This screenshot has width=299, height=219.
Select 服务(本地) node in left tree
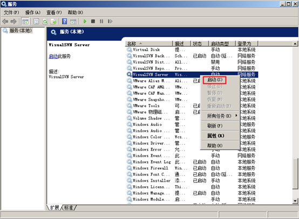coord(21,31)
